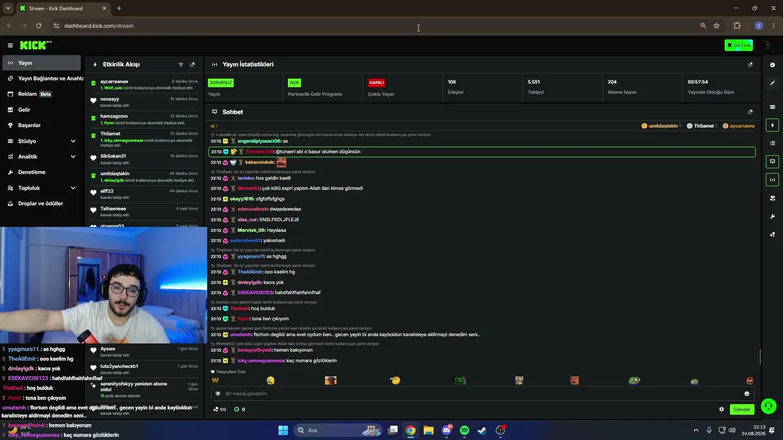The image size is (783, 440).
Task: Click the Go Live button
Action: 738,45
